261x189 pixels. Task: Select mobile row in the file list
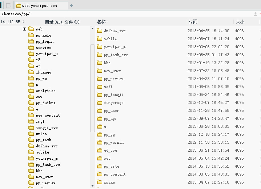coord(177,39)
